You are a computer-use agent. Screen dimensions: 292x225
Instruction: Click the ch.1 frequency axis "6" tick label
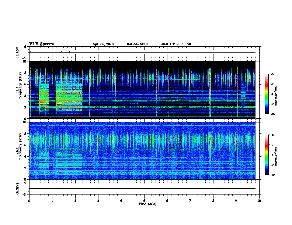point(26,84)
